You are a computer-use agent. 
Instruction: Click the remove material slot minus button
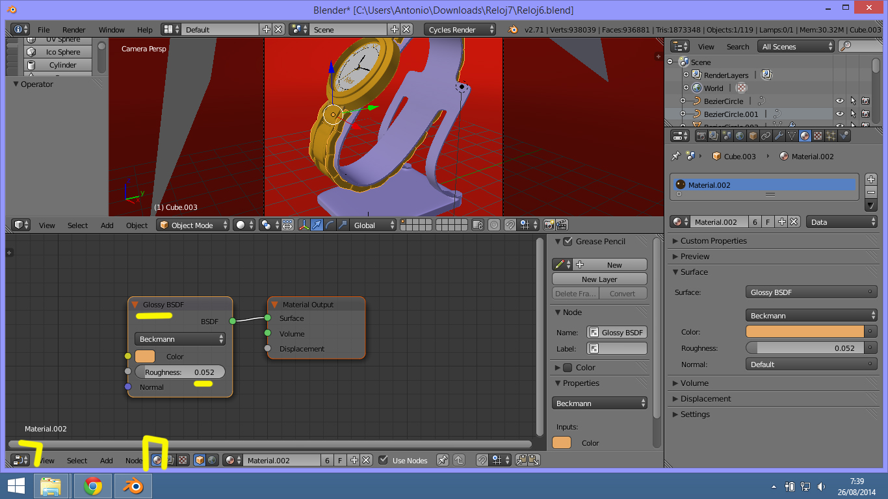point(871,192)
